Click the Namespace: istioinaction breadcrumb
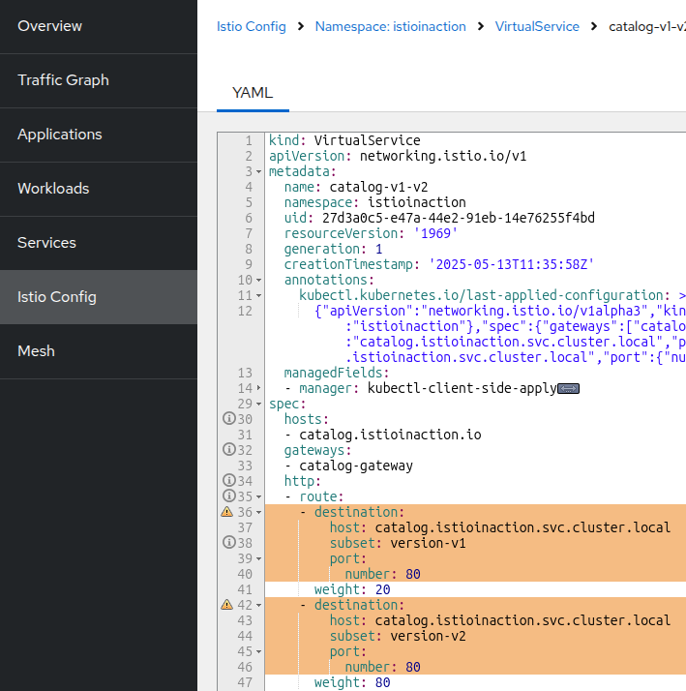The height and width of the screenshot is (691, 686). [x=390, y=26]
